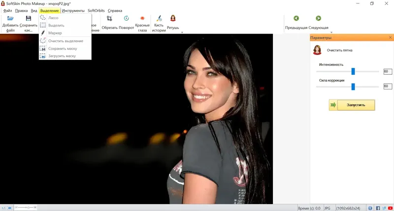Click the Время (с): 0.0 status text

309,208
